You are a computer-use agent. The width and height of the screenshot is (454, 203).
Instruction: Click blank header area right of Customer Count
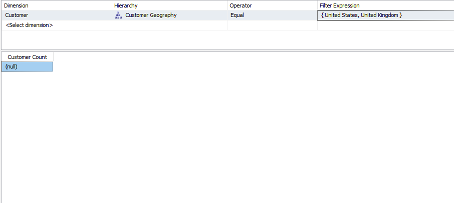(x=251, y=57)
